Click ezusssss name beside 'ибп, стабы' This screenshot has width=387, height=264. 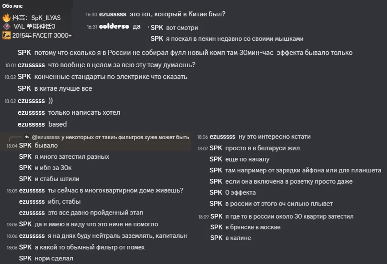(x=32, y=201)
